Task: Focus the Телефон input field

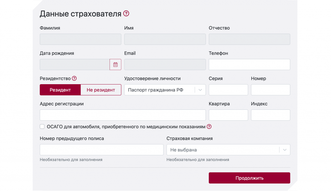Action: [x=249, y=64]
